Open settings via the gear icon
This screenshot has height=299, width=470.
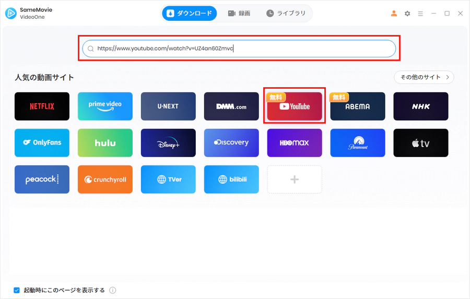click(x=407, y=14)
